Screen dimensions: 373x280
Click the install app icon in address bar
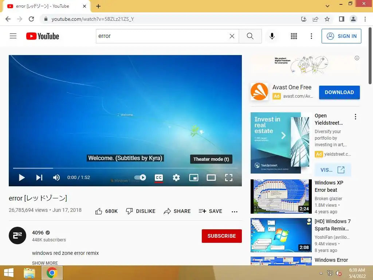[x=303, y=19]
